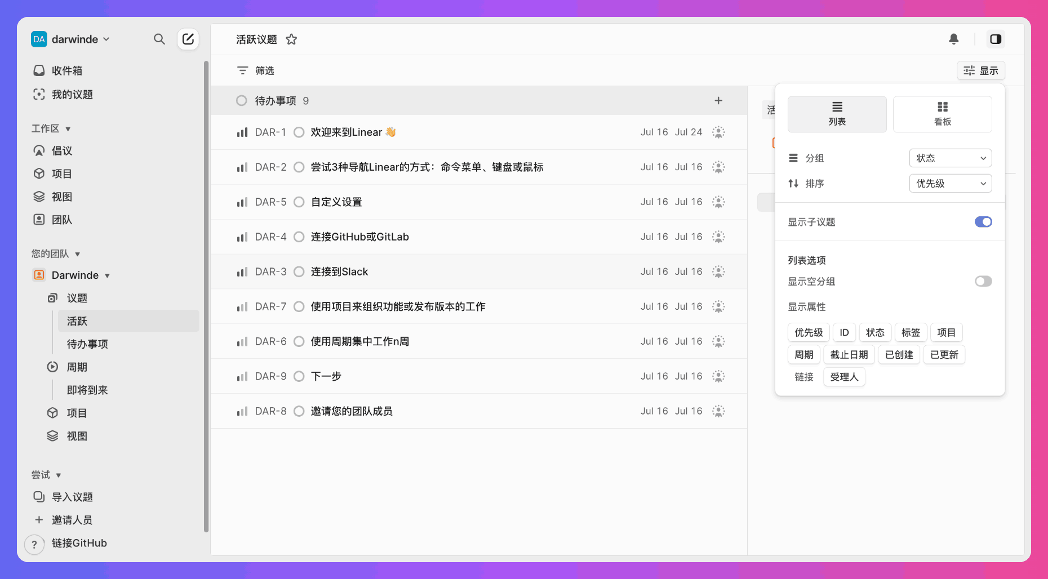Collapse the 您的团队 section
Viewport: 1048px width, 579px height.
78,254
